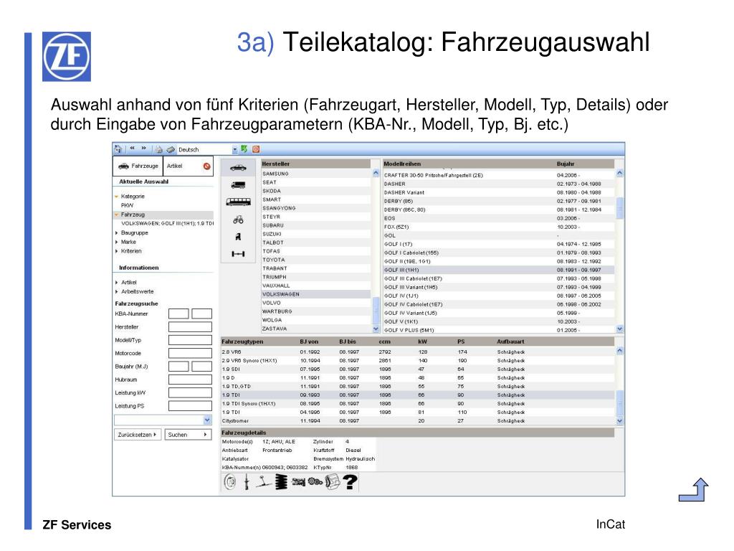Open the clutch gear parts group icon
Viewport: 734px width, 551px height.
pyautogui.click(x=315, y=481)
